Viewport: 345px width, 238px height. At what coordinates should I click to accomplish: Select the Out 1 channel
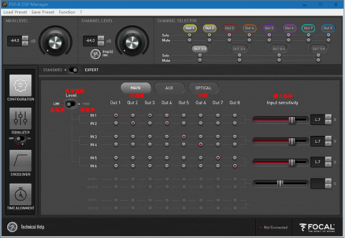point(190,28)
